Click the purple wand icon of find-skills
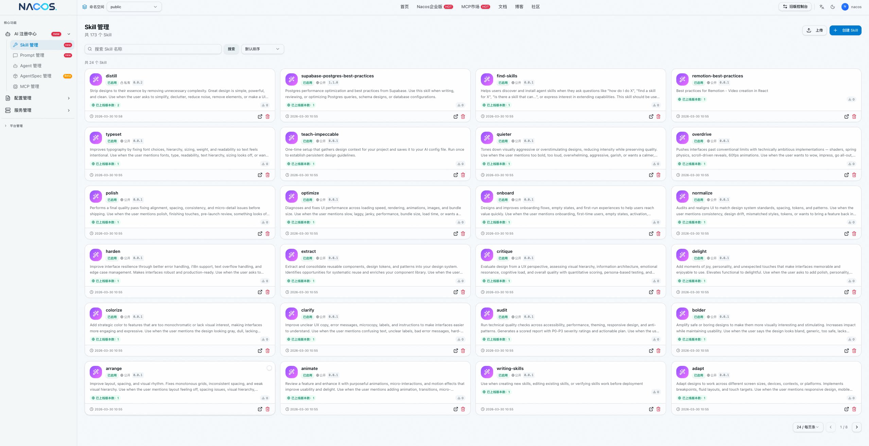This screenshot has height=446, width=869. click(x=487, y=79)
